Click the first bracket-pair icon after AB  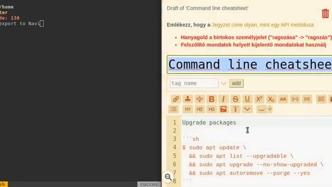point(295,99)
